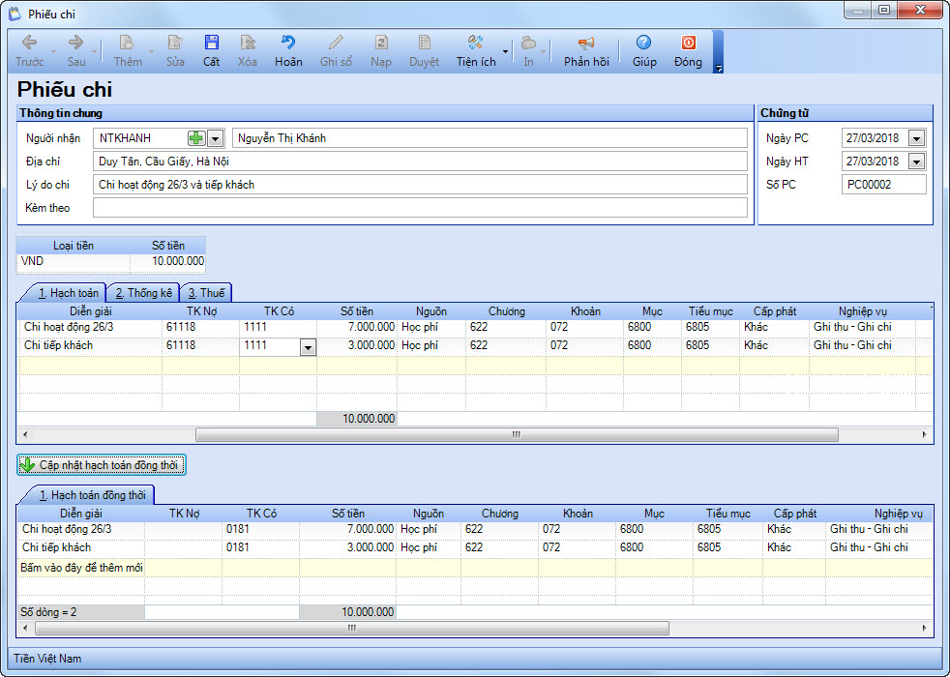Open the Ngày PC date picker

(916, 138)
